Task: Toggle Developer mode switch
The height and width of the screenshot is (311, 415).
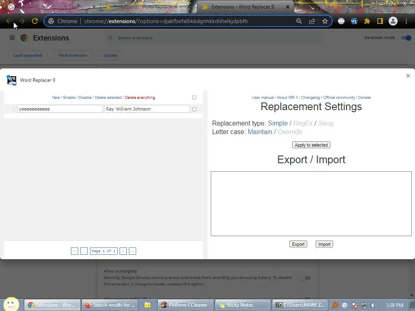Action: point(406,38)
